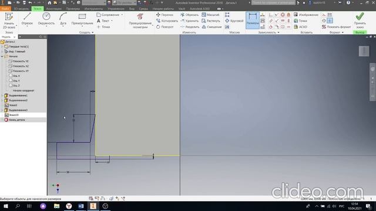Select the Прямоугольник rectangle tool
Image resolution: width=376 pixels, height=211 pixels.
[x=82, y=19]
